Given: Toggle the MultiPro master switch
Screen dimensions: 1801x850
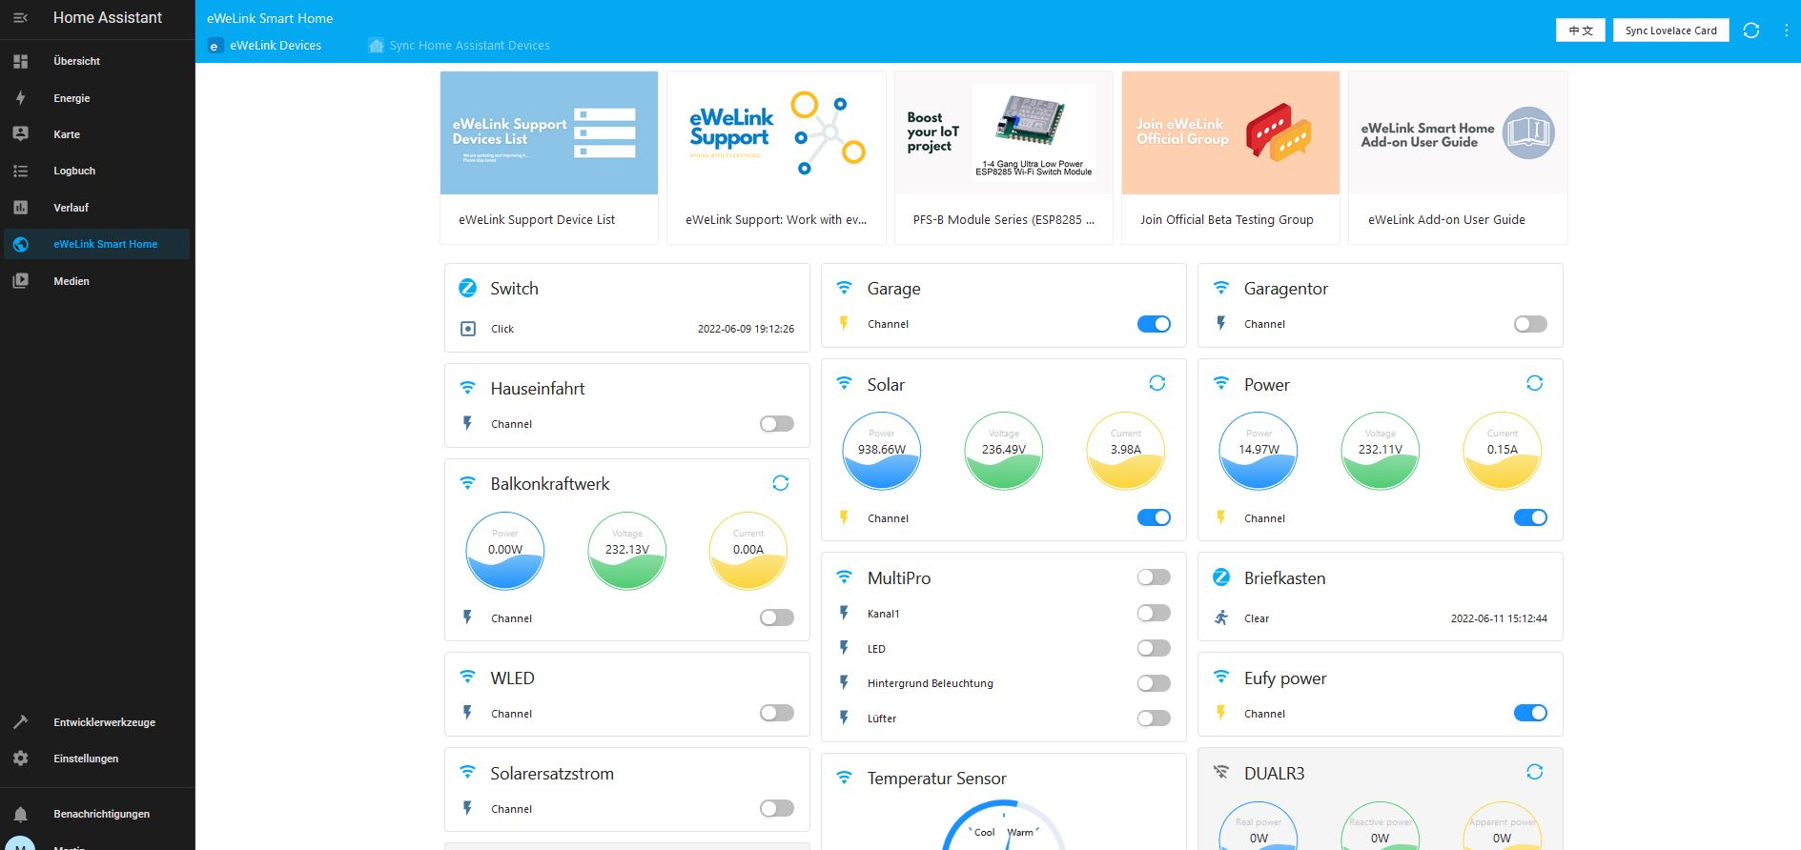Looking at the screenshot, I should (x=1154, y=577).
